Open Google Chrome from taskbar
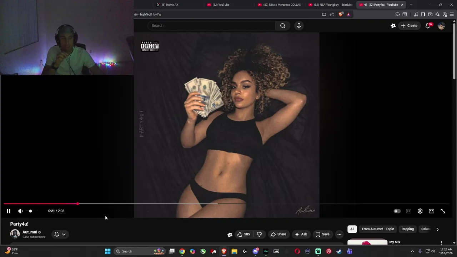 pos(182,251)
